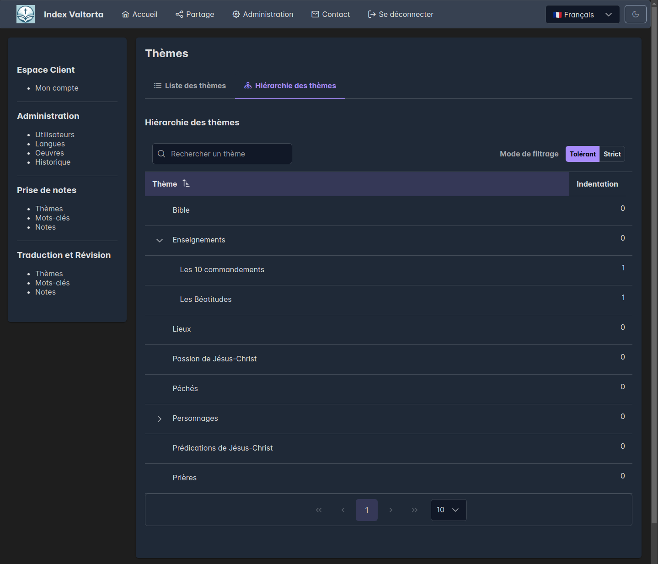658x564 pixels.
Task: Click the sort icon beside Thème header
Action: coord(186,183)
